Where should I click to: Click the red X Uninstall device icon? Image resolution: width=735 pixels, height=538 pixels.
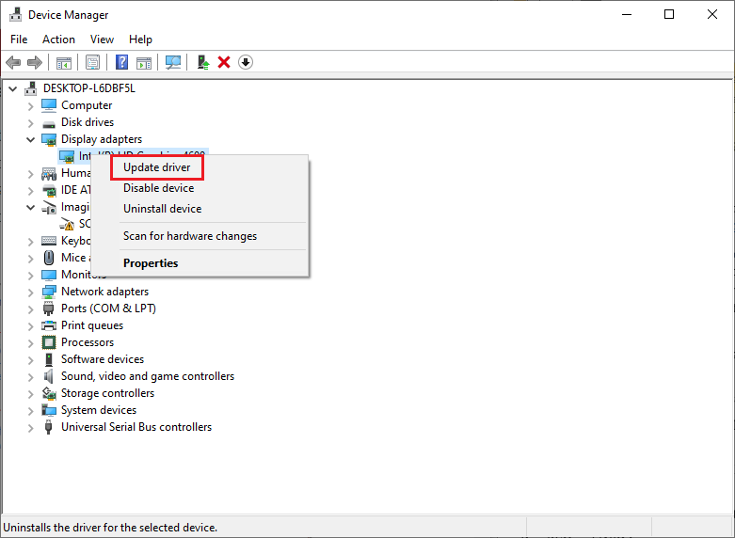(x=224, y=62)
